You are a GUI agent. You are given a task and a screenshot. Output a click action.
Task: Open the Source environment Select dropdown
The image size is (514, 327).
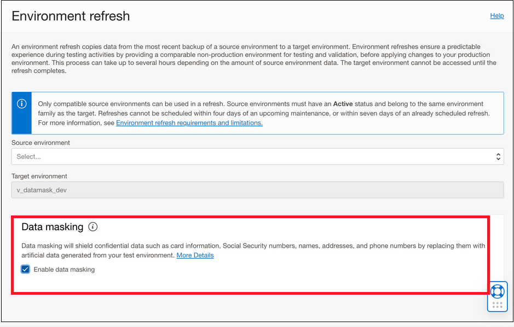pyautogui.click(x=257, y=156)
